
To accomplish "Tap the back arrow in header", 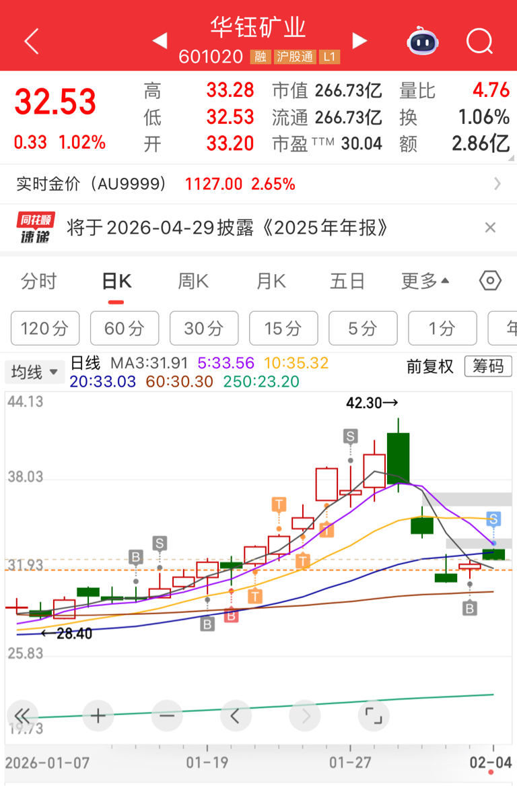I will tap(32, 41).
